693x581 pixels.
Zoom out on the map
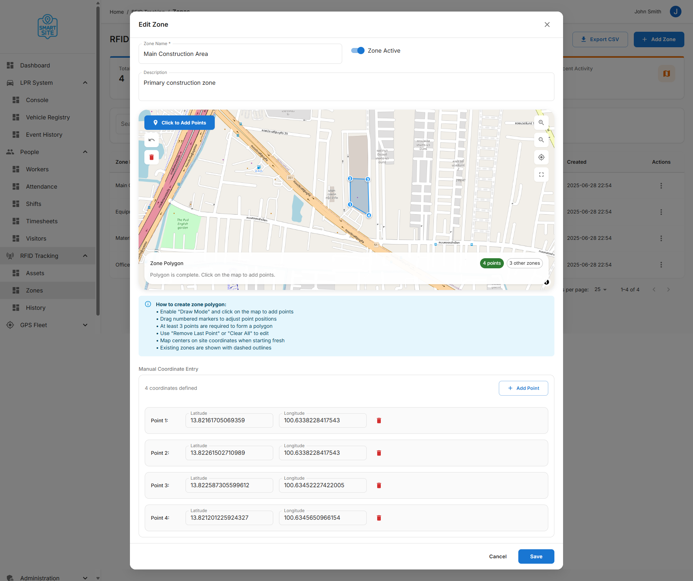click(541, 140)
